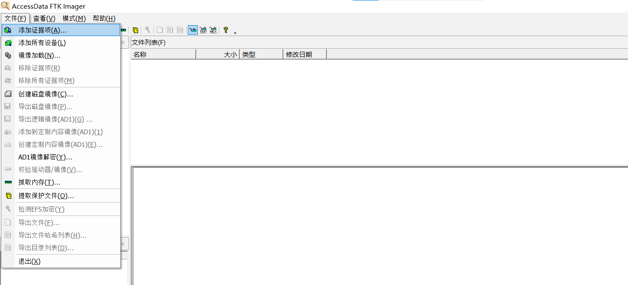Click the disk icon beside 创建磁盘镜像
This screenshot has width=628, height=285.
[x=8, y=94]
